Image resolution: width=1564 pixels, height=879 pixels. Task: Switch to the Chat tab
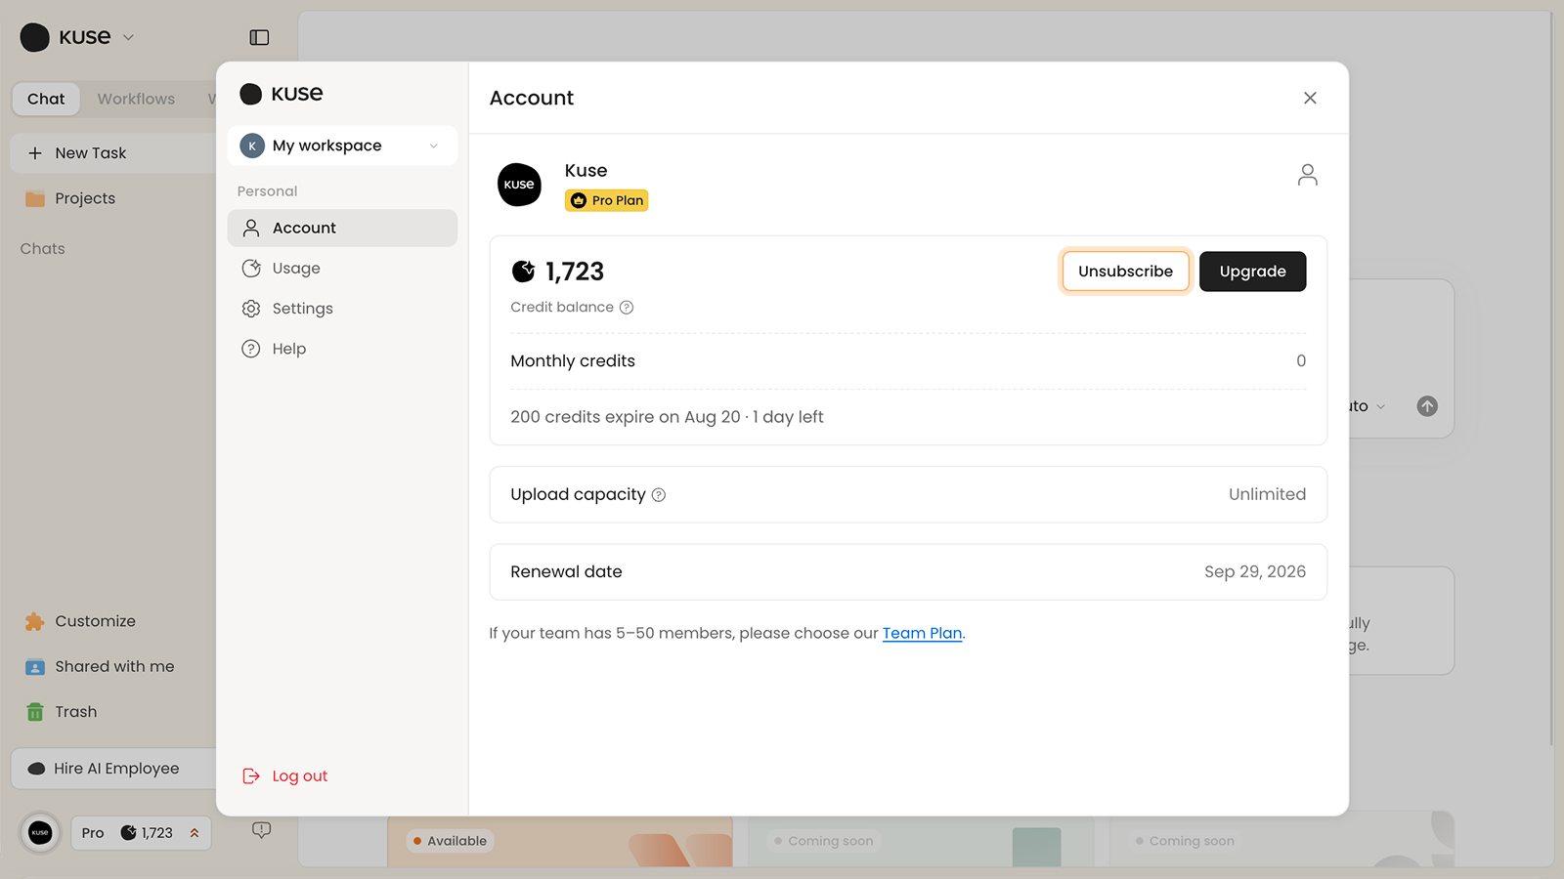(46, 99)
